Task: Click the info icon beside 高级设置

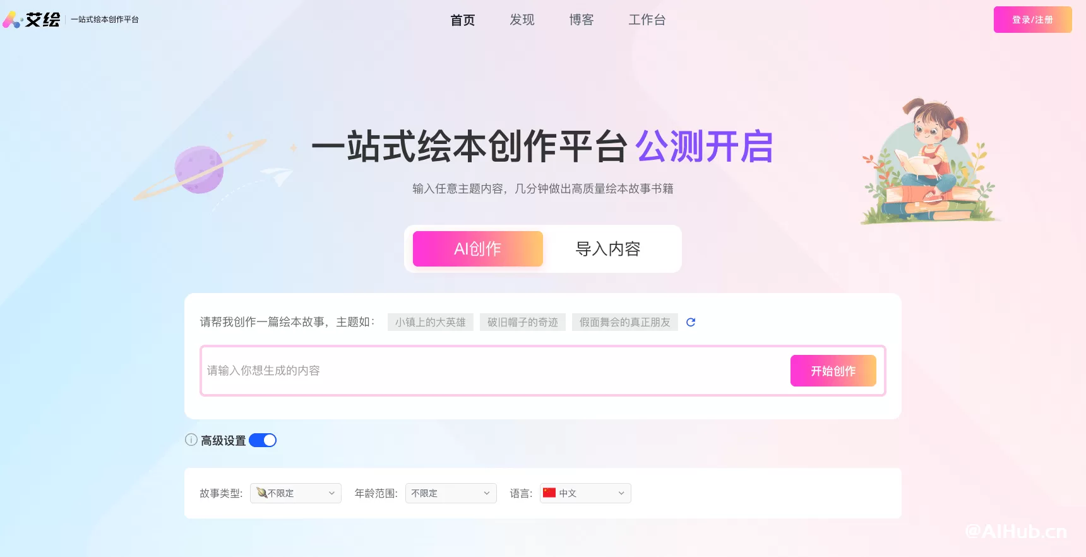Action: 191,440
